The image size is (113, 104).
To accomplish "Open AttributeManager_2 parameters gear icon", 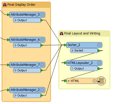I will pos(42,90).
